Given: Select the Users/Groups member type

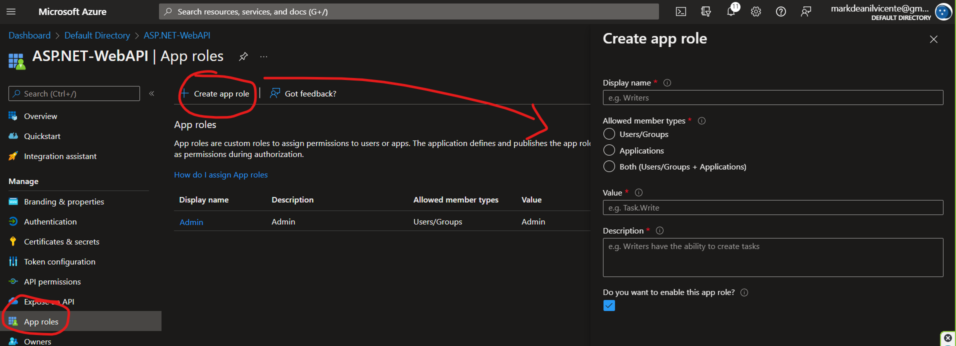Looking at the screenshot, I should pyautogui.click(x=609, y=134).
